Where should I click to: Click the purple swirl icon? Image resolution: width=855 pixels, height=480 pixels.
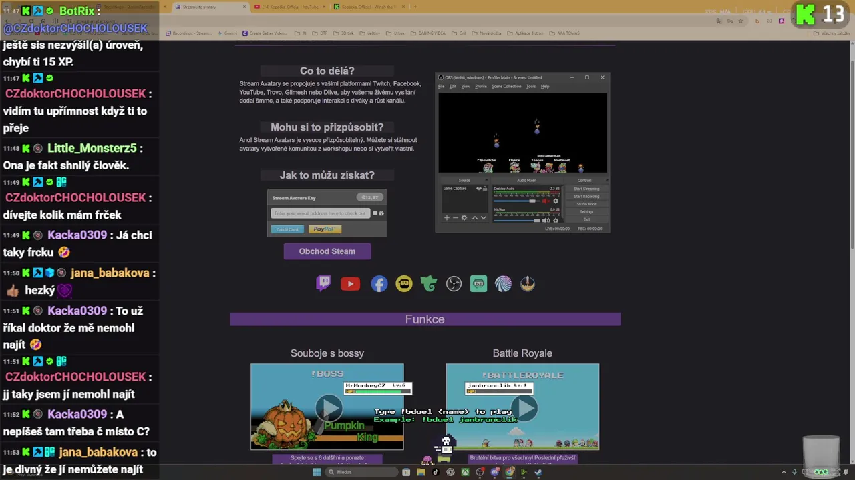coord(503,284)
